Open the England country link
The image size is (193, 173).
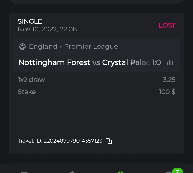point(43,46)
